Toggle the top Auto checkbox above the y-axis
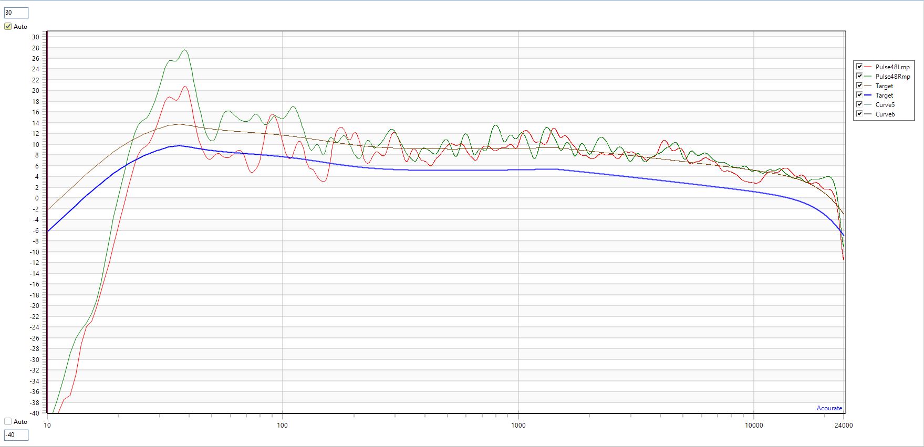 tap(8, 26)
